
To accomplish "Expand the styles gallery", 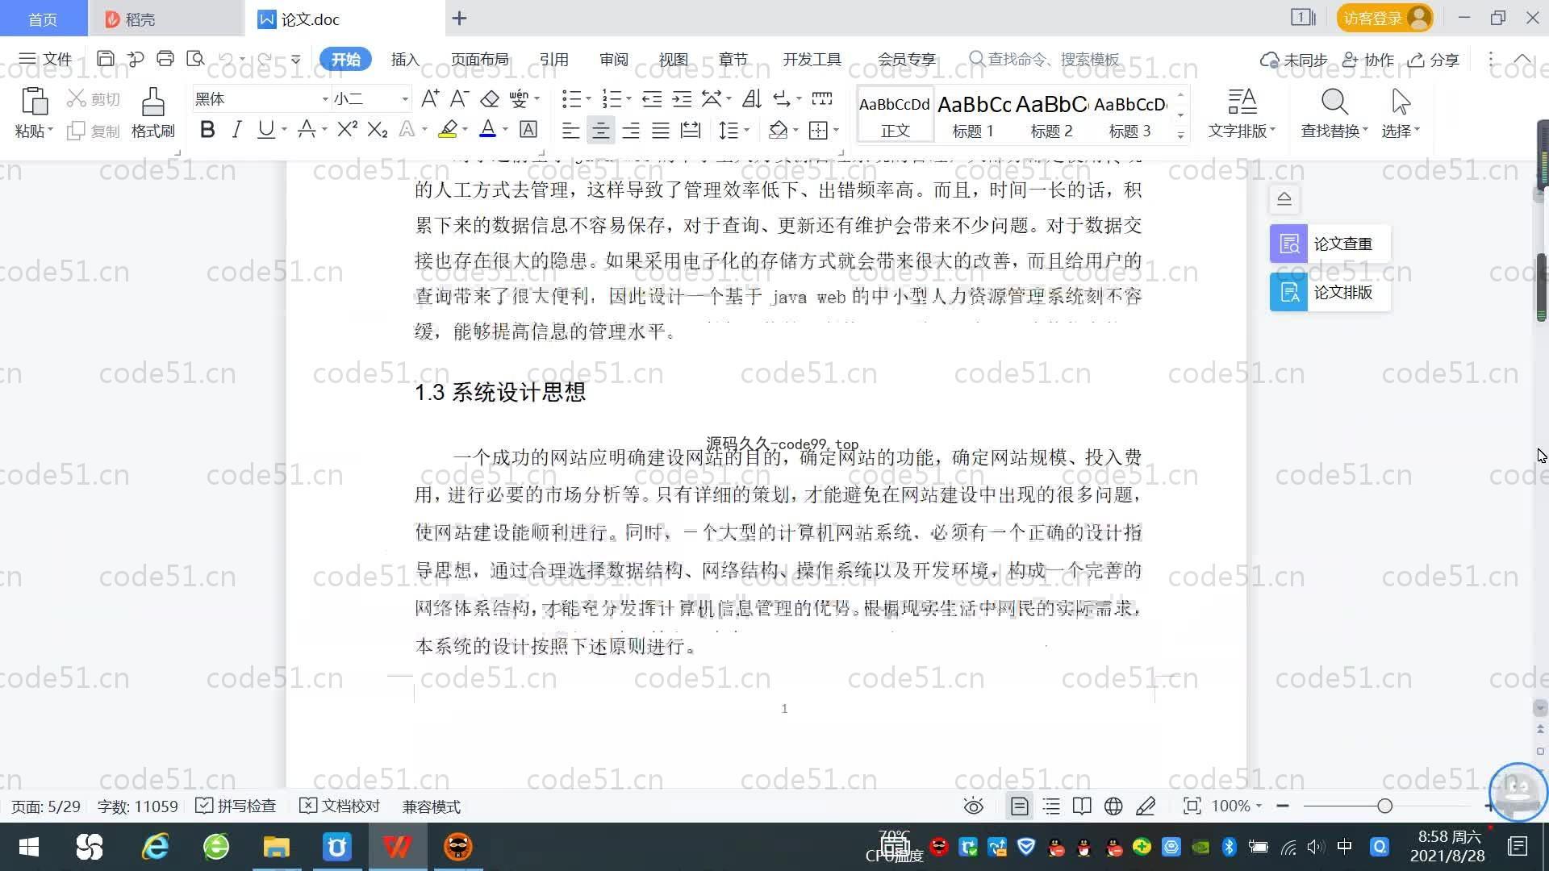I will tap(1180, 135).
